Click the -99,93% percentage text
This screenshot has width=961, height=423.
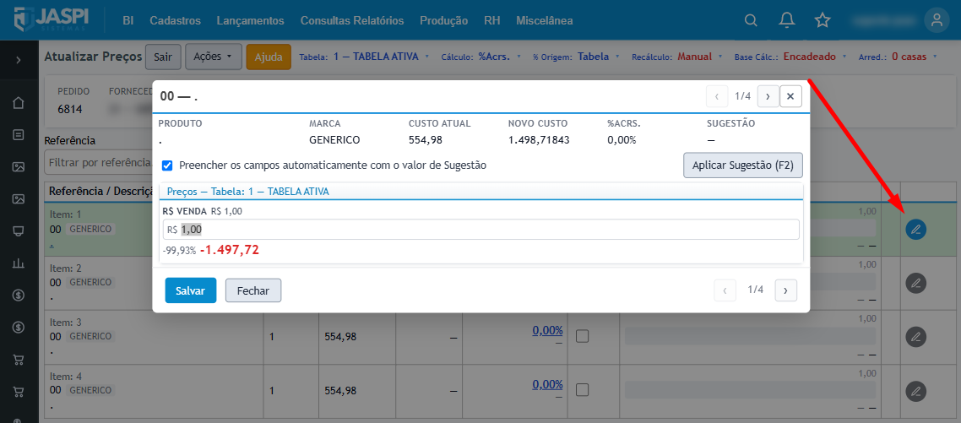pyautogui.click(x=180, y=250)
